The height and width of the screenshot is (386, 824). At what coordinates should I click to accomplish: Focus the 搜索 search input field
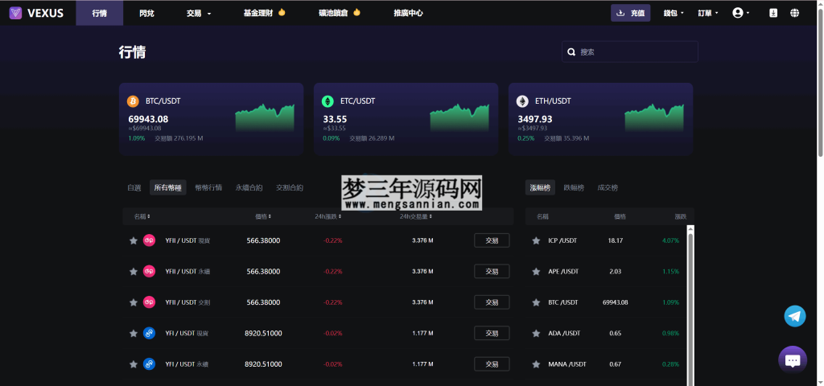[x=630, y=52]
